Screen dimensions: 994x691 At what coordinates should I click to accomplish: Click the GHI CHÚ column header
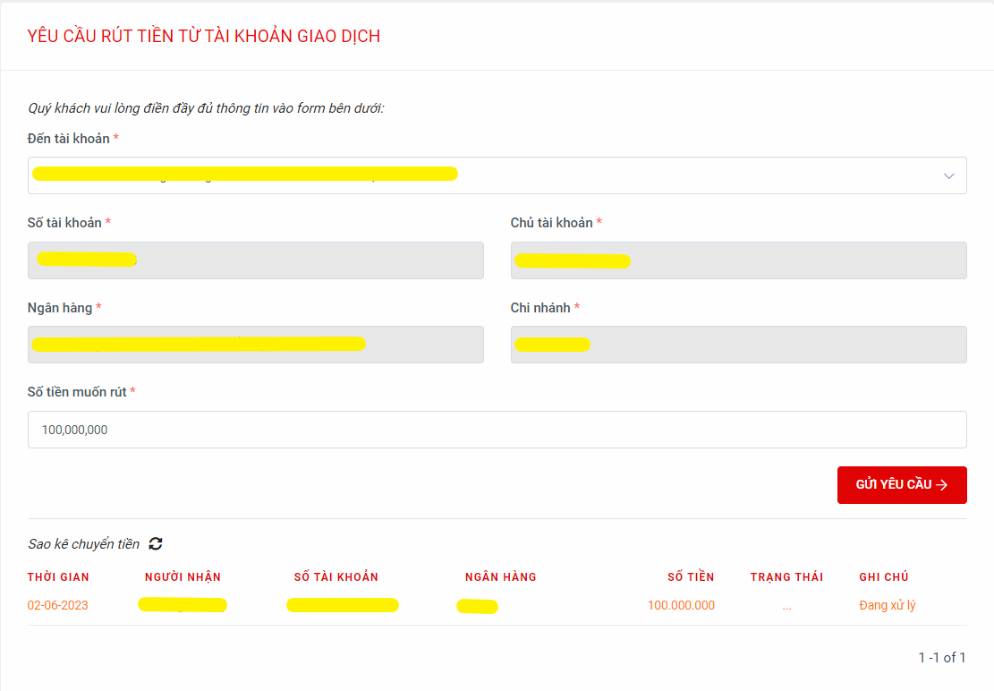coord(883,577)
